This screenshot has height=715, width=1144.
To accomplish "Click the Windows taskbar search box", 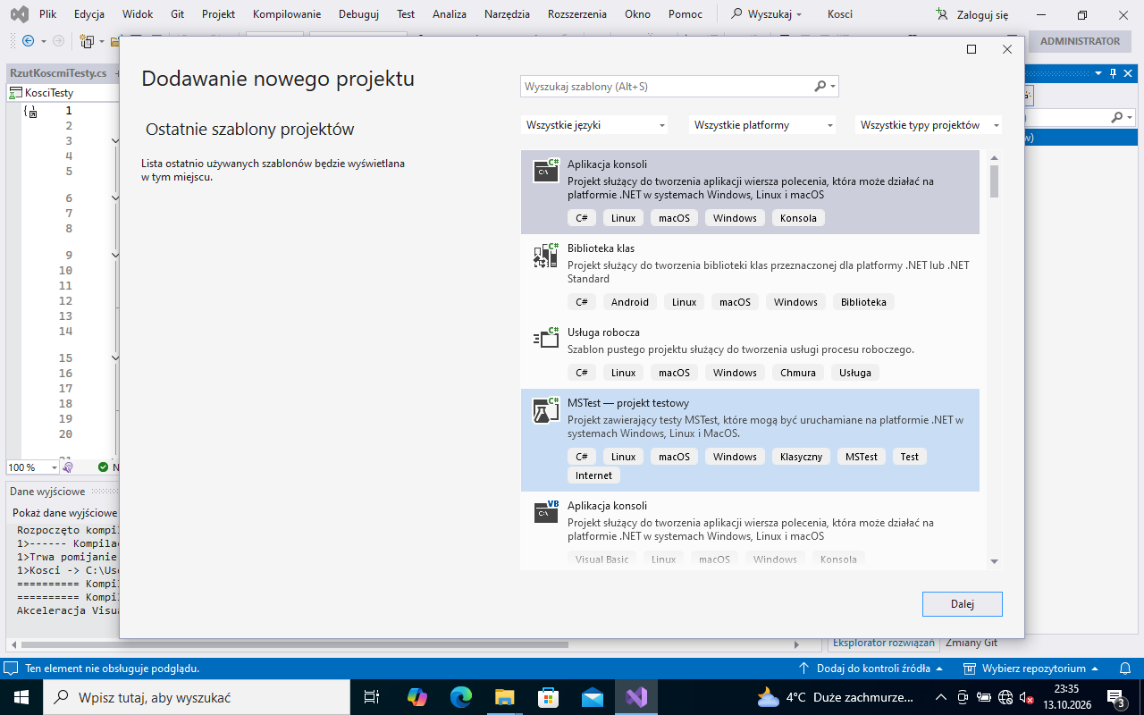I will tap(196, 697).
